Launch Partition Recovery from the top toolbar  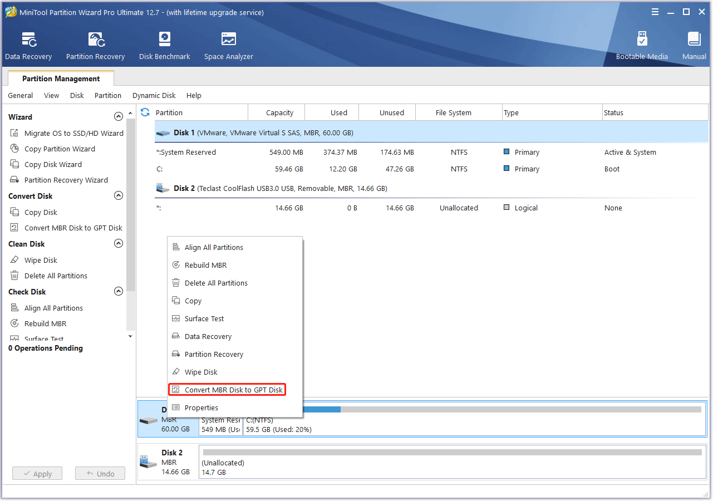tap(95, 43)
